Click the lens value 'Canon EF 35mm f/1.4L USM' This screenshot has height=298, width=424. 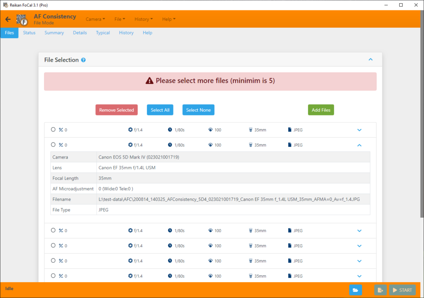pyautogui.click(x=127, y=168)
